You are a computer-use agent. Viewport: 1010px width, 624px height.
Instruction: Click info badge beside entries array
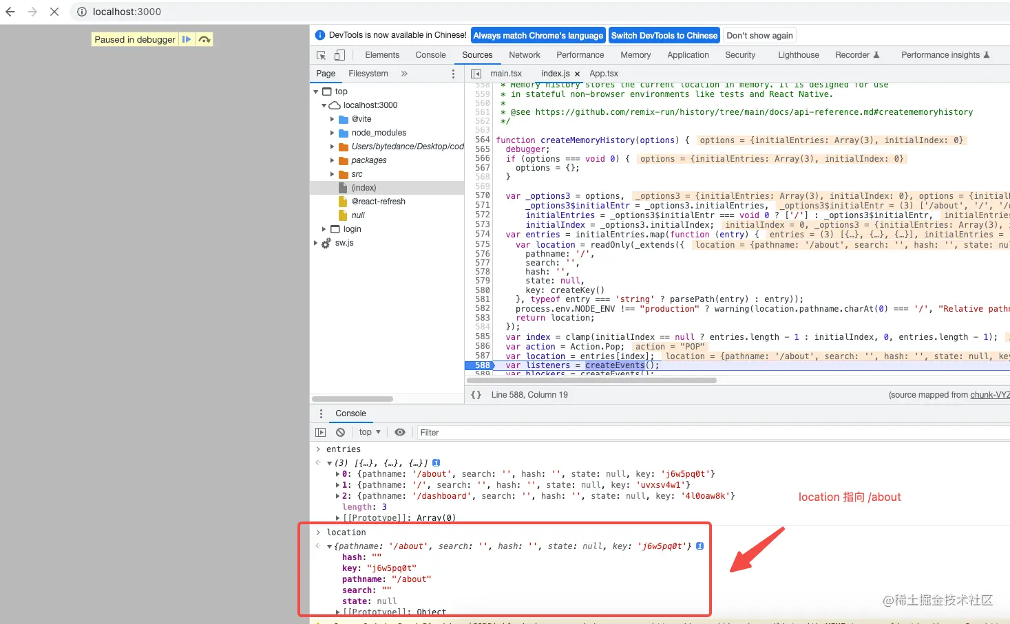pos(436,463)
